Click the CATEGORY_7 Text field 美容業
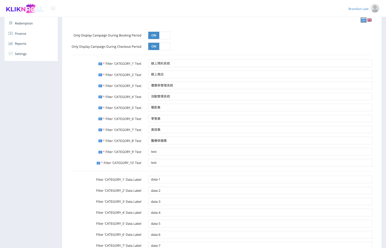Viewport: 386px width, 248px height. click(x=260, y=129)
